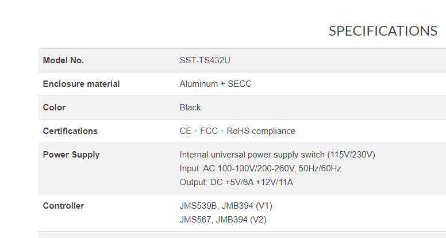The width and height of the screenshot is (446, 238).
Task: Select the Certifications label
Action: coord(70,131)
